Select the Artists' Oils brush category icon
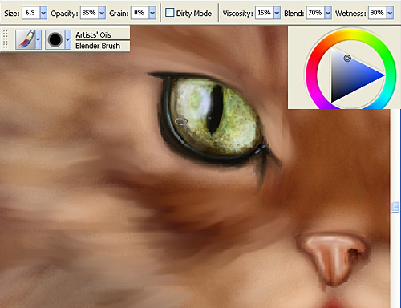 click(26, 39)
